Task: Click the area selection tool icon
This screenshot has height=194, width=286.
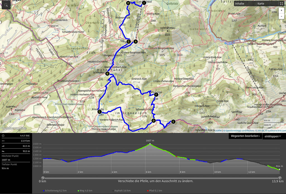Action: pyautogui.click(x=6, y=5)
